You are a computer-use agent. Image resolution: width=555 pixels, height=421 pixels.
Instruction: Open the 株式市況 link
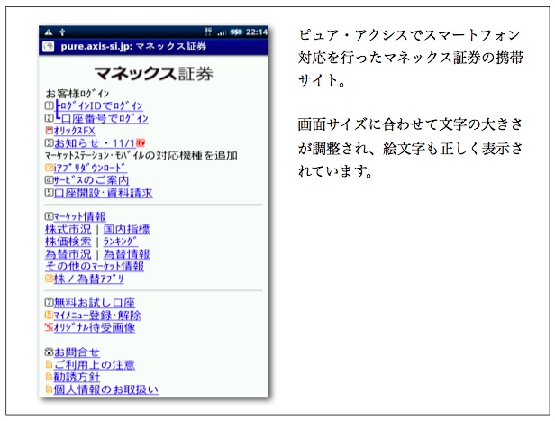coord(68,229)
